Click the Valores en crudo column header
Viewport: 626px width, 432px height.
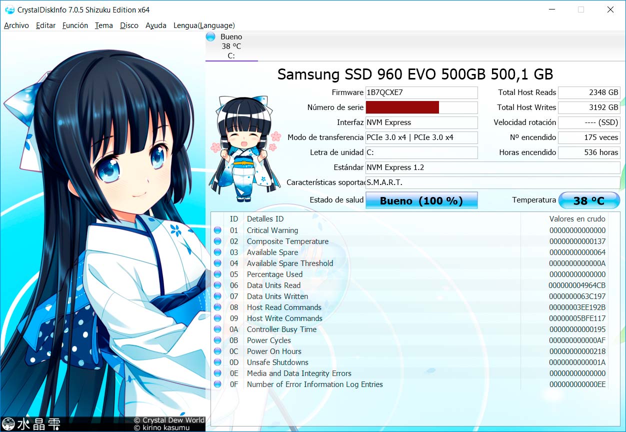[x=577, y=219]
